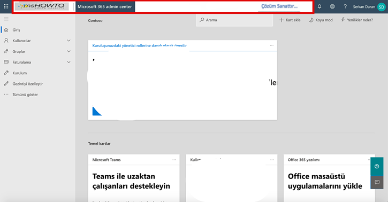Click the msHOWTO logo
The height and width of the screenshot is (202, 388).
[42, 6]
